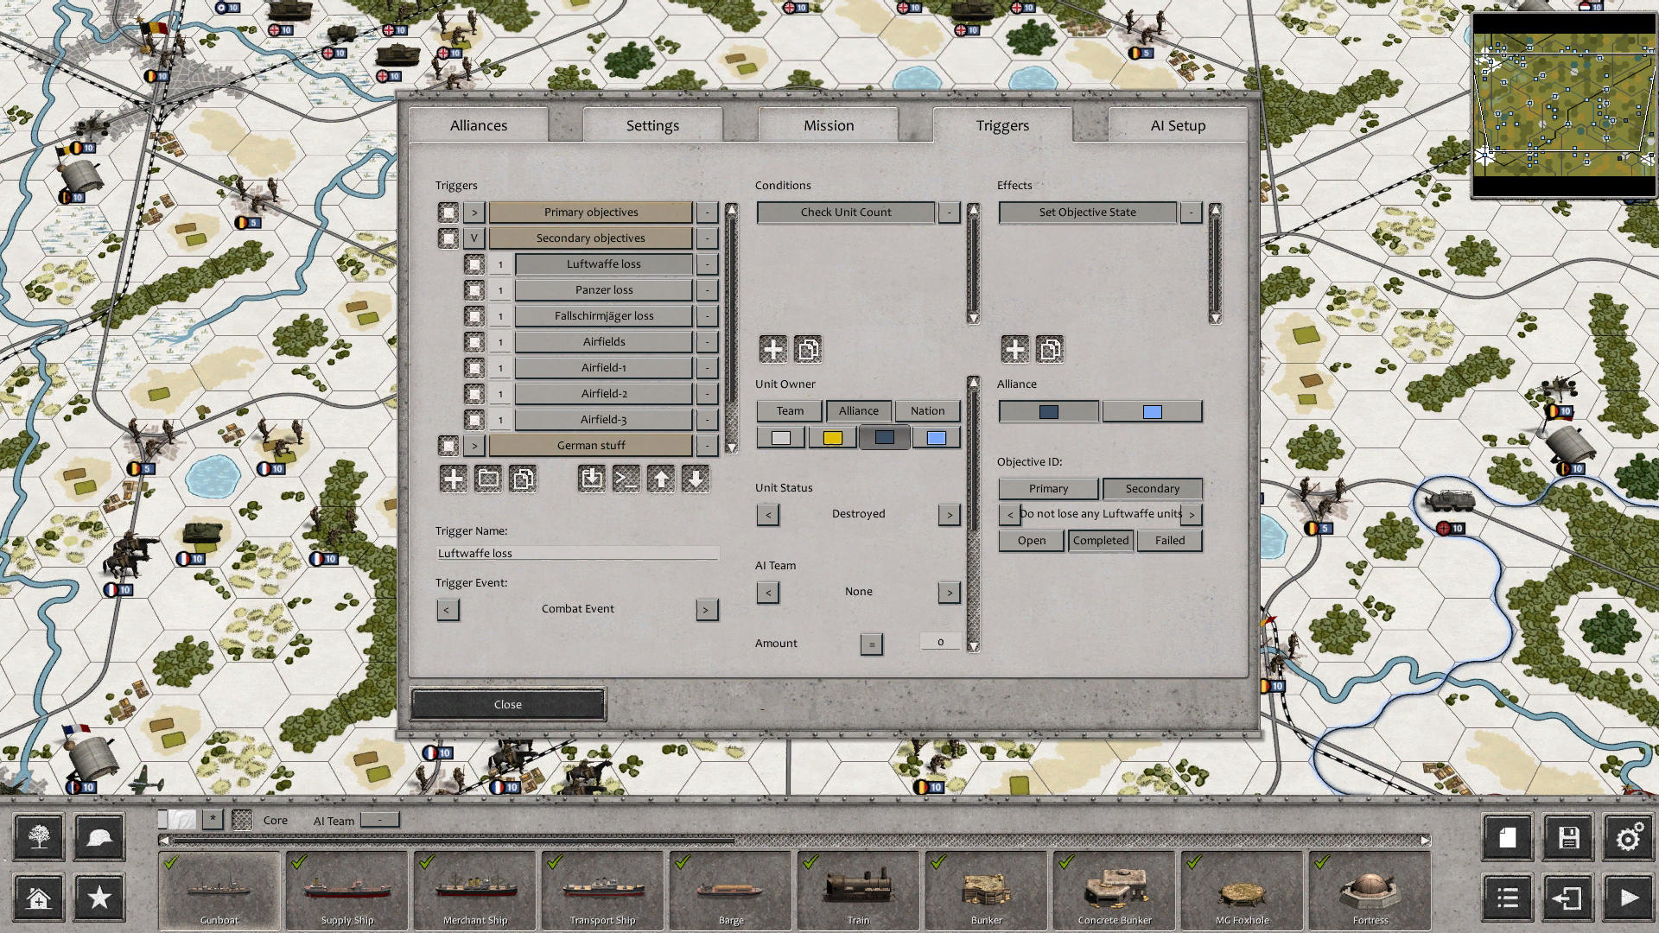
Task: Click the duplicate trigger copy icon
Action: (x=524, y=479)
